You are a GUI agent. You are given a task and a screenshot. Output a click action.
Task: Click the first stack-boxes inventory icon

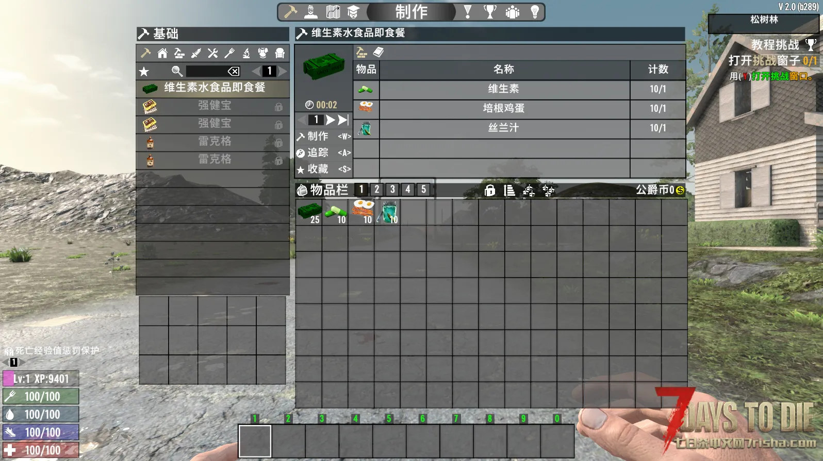click(x=529, y=191)
